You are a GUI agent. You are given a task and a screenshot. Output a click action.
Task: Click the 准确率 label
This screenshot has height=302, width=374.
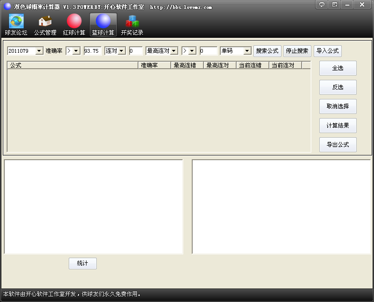click(x=54, y=51)
